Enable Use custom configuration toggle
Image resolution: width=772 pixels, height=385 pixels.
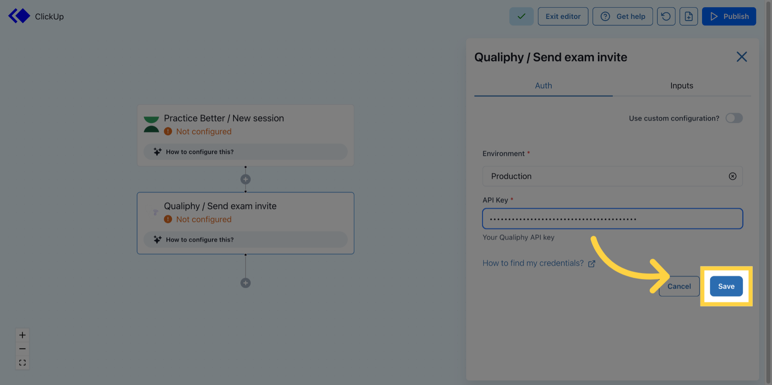[734, 118]
